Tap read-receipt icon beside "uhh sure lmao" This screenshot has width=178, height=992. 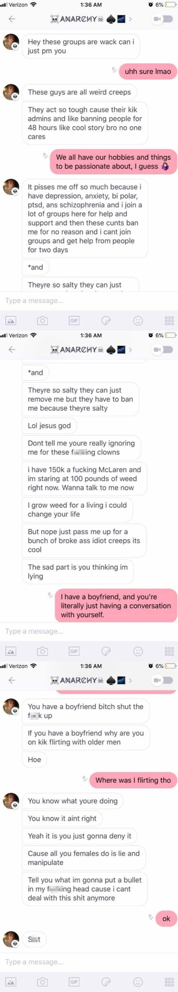[114, 70]
